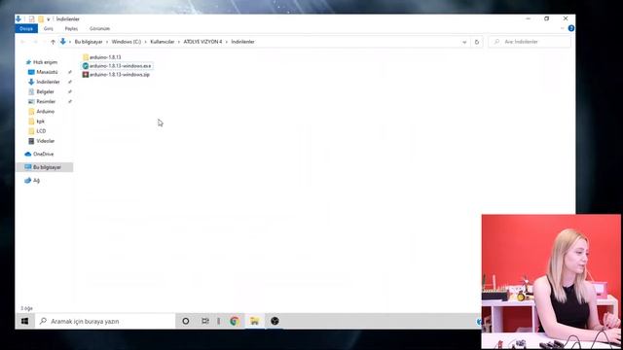Select Bu bilgisayar in navigation pane

(x=45, y=167)
